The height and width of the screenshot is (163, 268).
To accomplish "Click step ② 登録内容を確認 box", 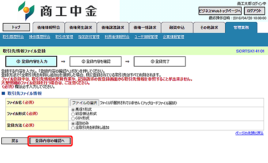I will (x=96, y=62).
